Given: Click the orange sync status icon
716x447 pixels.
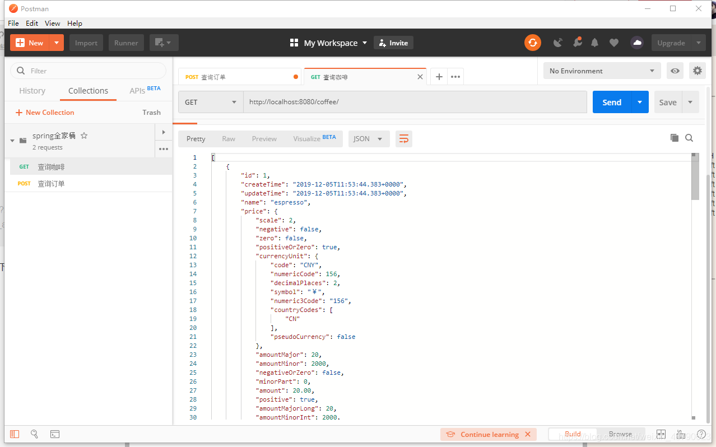Looking at the screenshot, I should point(533,43).
